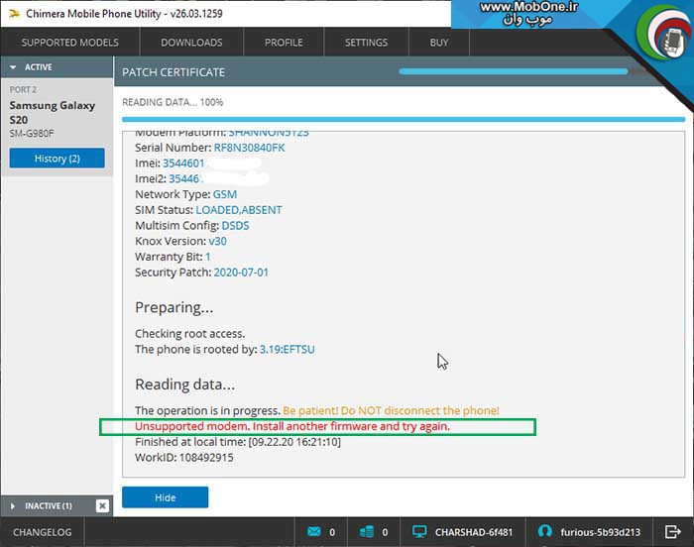This screenshot has height=547, width=694.
Task: Click the user headset icon furious-5b93d213
Action: [x=545, y=531]
